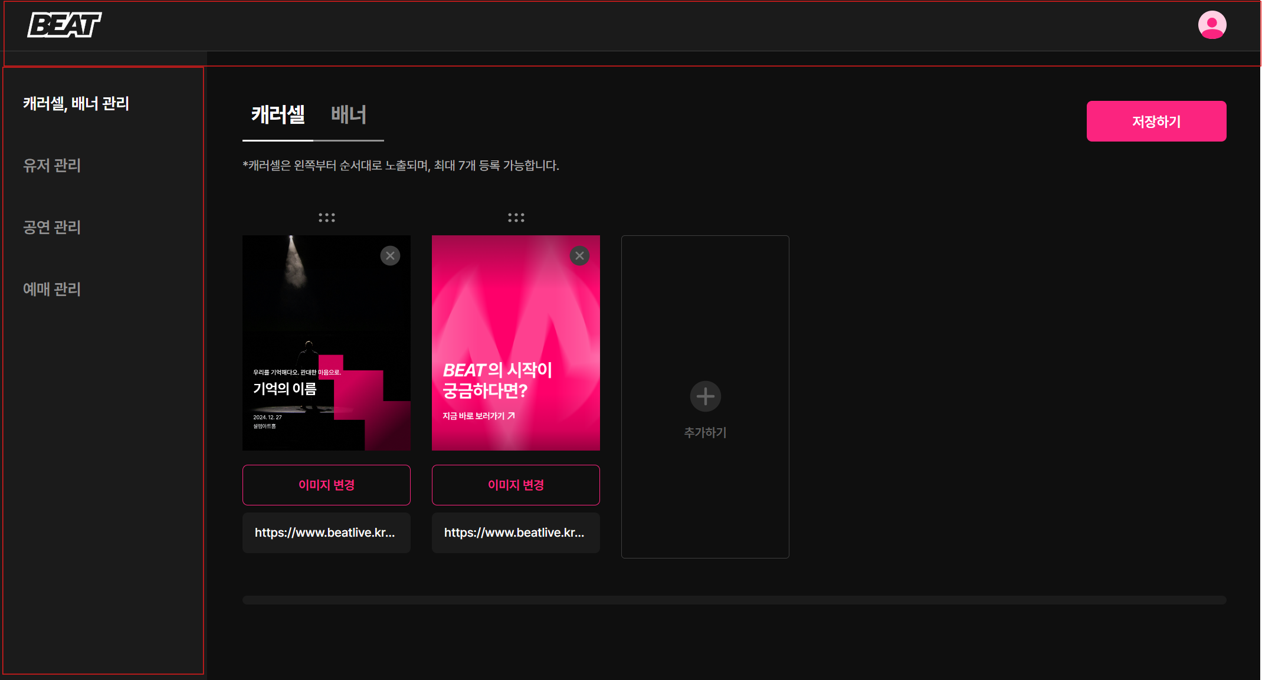1262x680 pixels.
Task: Open the pink user profile avatar
Action: [1212, 25]
